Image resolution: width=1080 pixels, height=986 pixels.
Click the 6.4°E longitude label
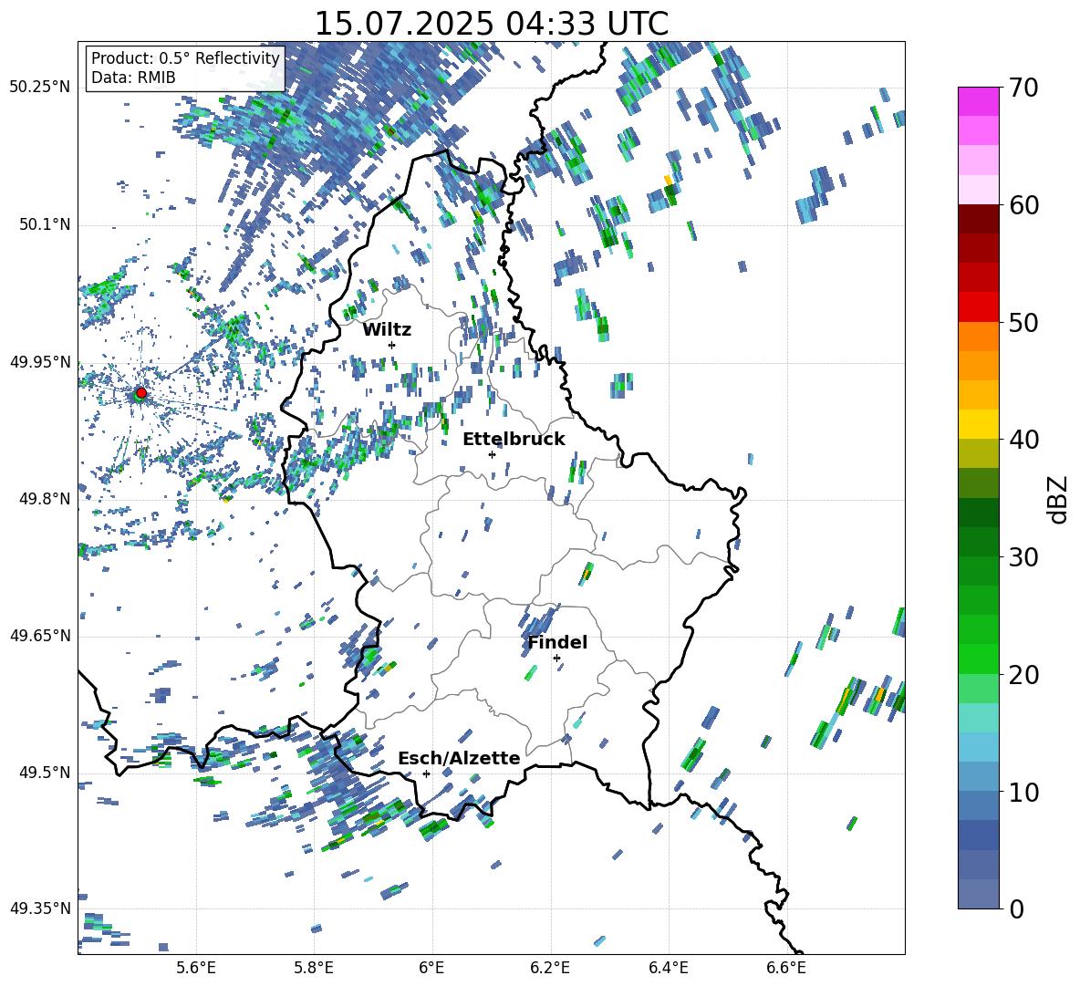coord(668,968)
